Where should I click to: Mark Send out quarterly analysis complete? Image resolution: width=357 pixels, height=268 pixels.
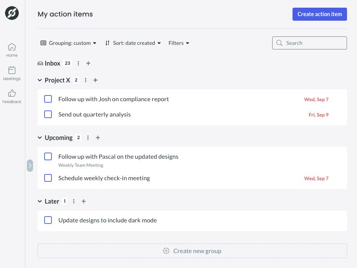48,114
